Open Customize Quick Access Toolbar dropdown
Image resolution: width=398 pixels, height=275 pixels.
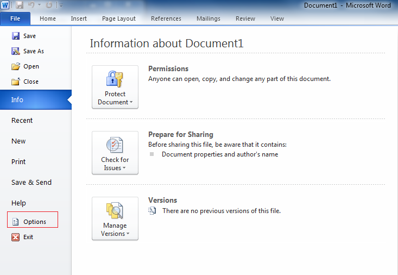coord(61,5)
